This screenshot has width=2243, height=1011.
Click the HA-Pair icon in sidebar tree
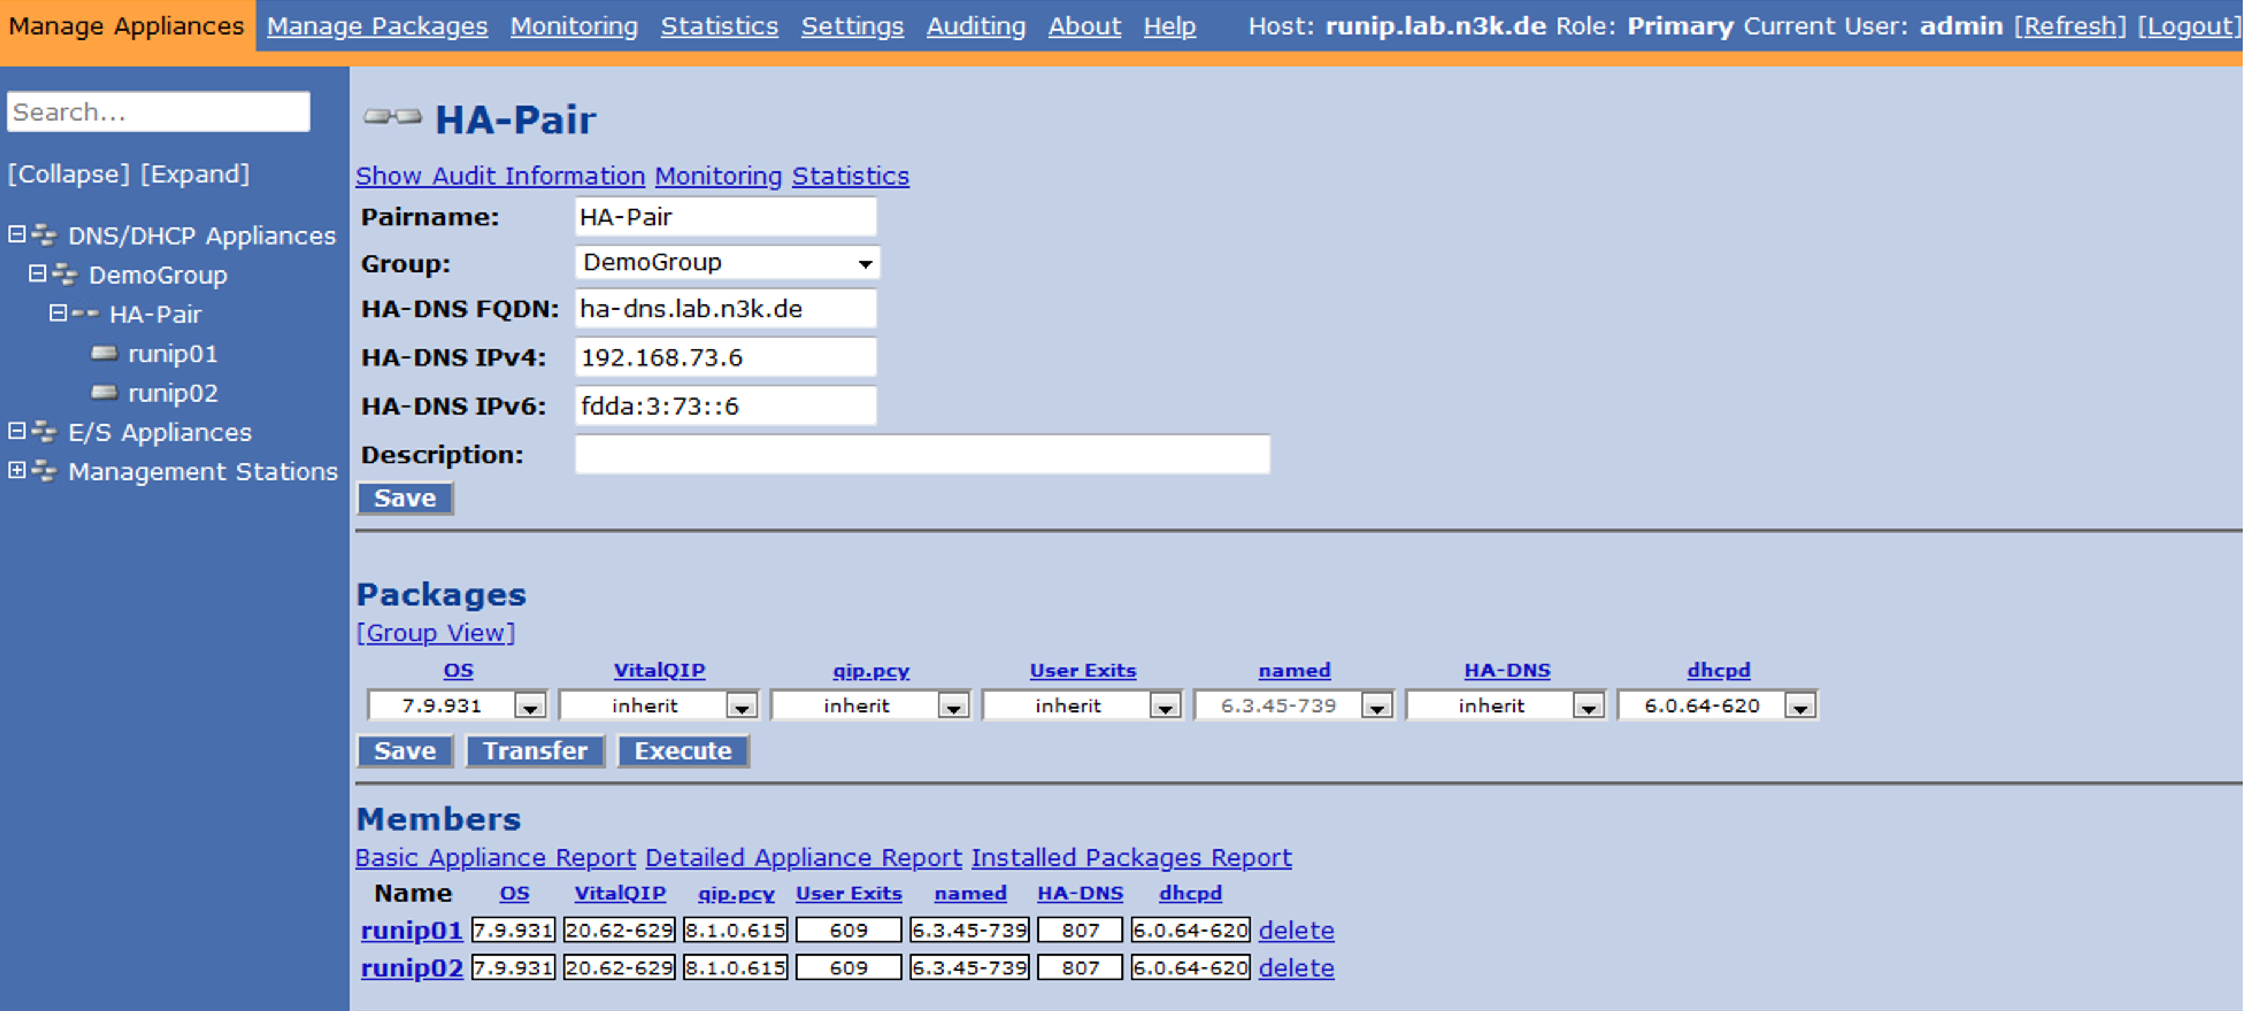click(x=85, y=314)
